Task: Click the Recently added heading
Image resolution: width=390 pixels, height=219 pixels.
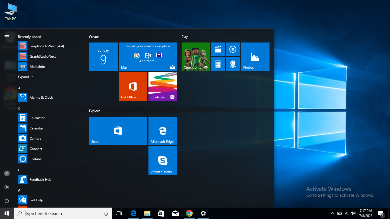Action: coord(29,37)
